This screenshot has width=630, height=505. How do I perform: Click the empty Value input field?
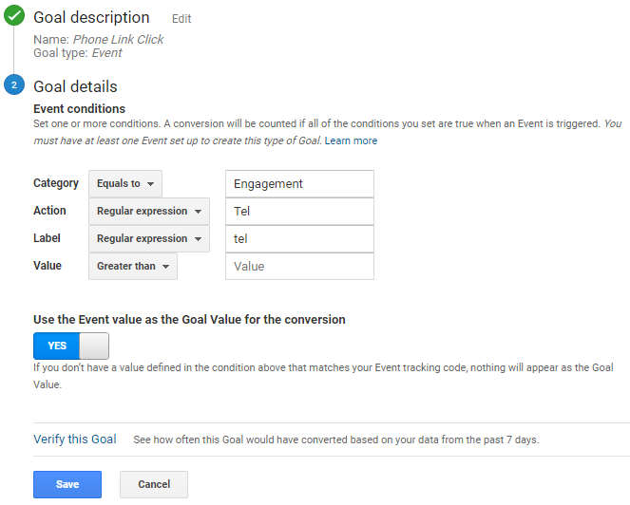click(299, 266)
